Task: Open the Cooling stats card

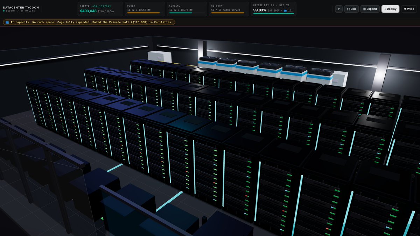Action: pos(187,9)
